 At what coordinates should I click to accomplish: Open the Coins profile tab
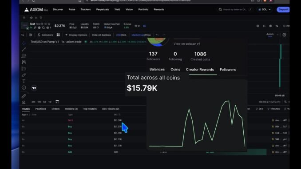click(x=175, y=70)
